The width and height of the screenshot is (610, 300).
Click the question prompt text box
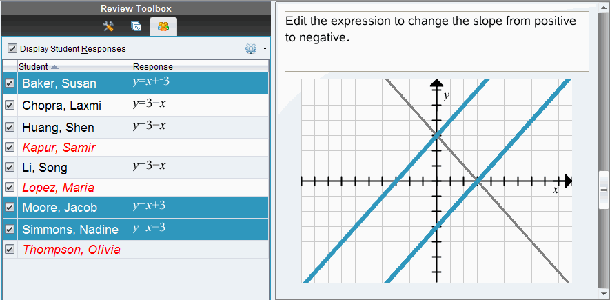tap(436, 41)
